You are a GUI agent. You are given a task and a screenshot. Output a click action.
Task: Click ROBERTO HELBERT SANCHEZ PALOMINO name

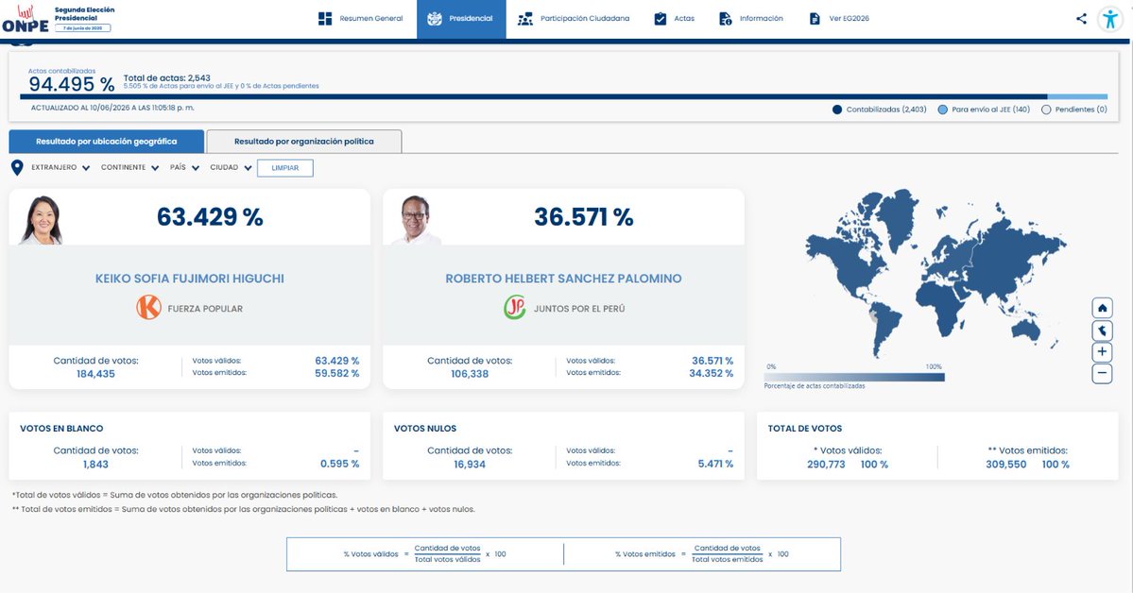[563, 278]
